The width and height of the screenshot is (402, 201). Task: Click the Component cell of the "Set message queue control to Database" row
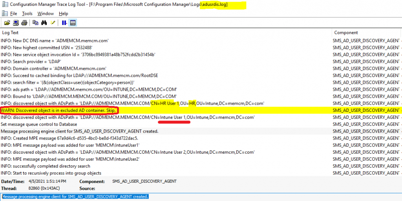point(366,124)
